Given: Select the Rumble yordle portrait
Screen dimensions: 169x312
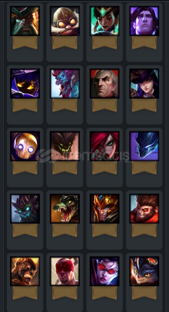Looking at the screenshot, I should 144,271.
